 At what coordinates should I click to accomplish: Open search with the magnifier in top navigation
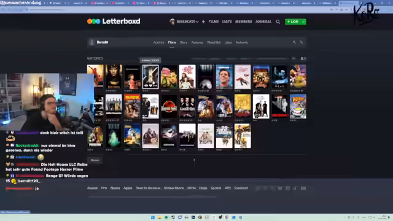coord(278,22)
